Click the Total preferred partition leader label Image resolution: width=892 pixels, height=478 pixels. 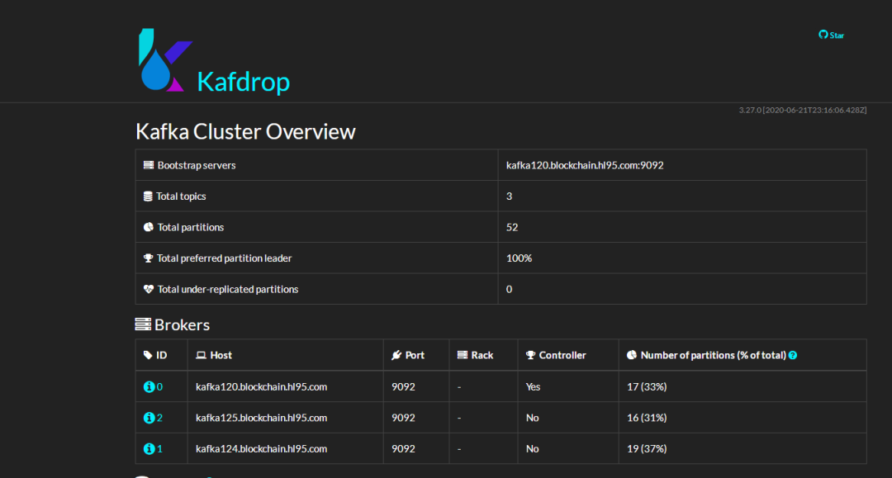click(224, 258)
